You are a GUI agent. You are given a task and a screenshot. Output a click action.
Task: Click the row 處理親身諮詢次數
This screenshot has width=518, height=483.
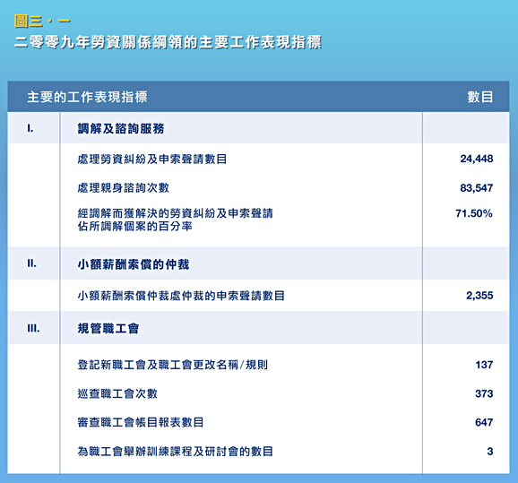point(123,188)
